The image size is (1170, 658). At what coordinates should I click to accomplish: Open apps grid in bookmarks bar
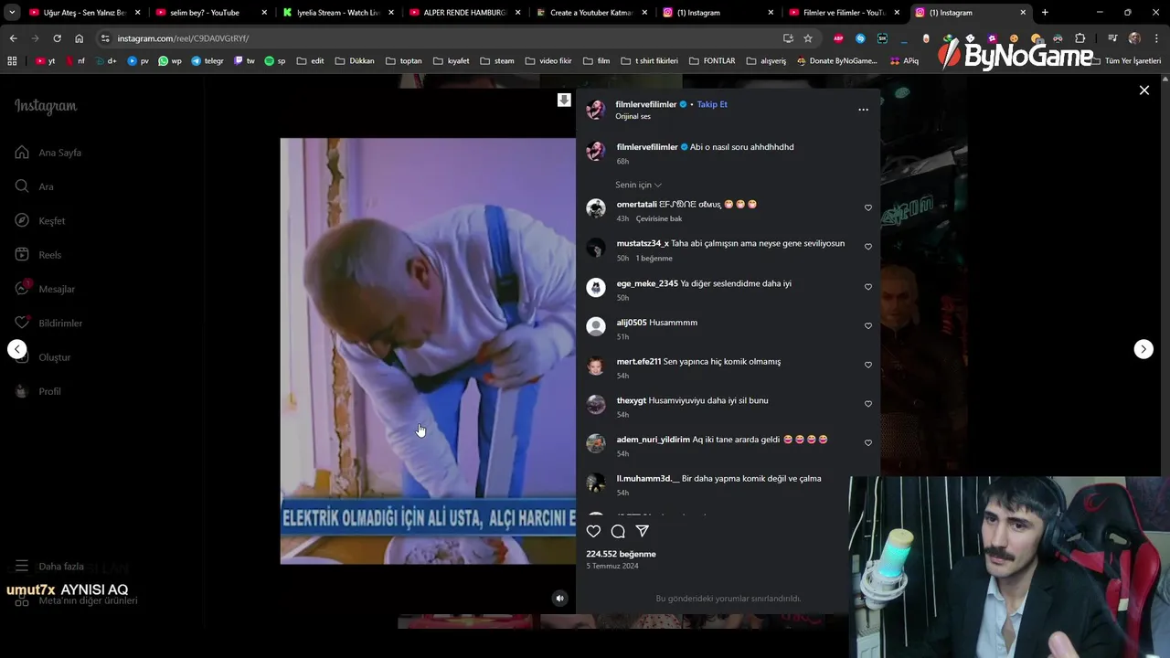(12, 61)
